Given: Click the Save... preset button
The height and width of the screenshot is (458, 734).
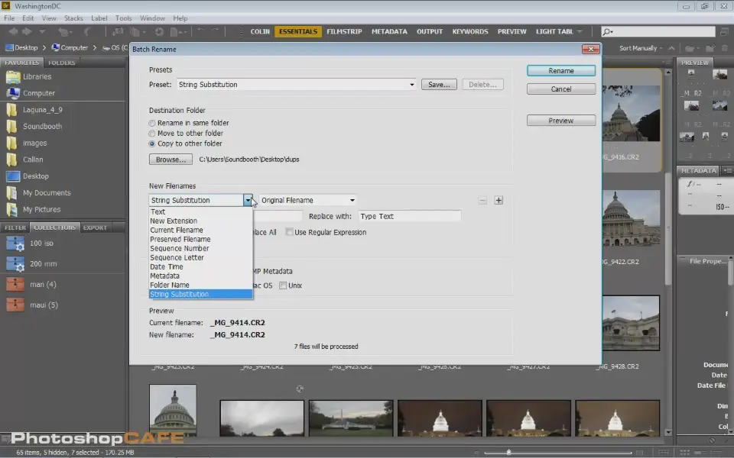Looking at the screenshot, I should click(439, 85).
